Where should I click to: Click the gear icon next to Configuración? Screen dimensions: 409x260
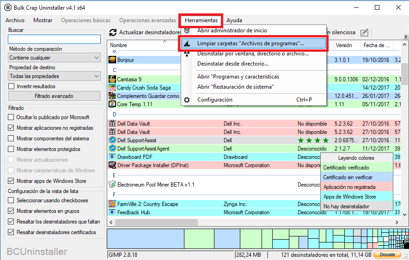[187, 100]
